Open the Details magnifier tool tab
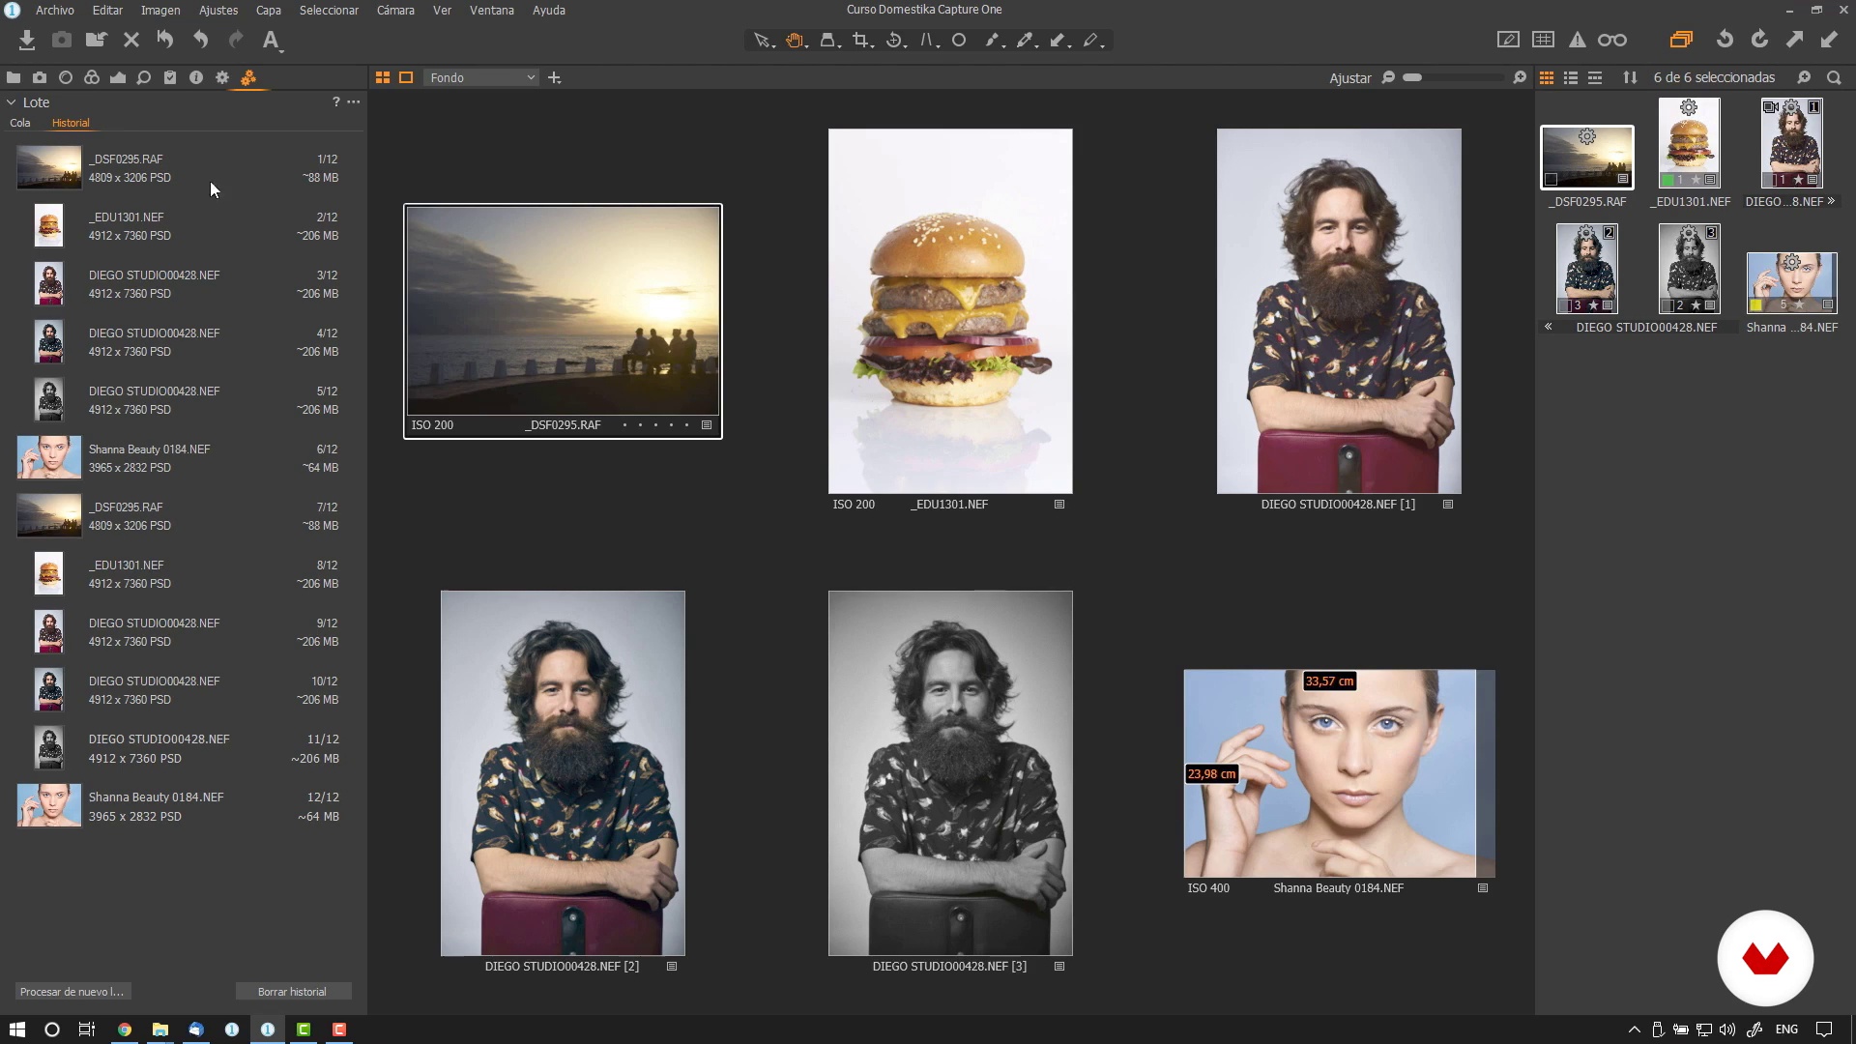 [144, 77]
